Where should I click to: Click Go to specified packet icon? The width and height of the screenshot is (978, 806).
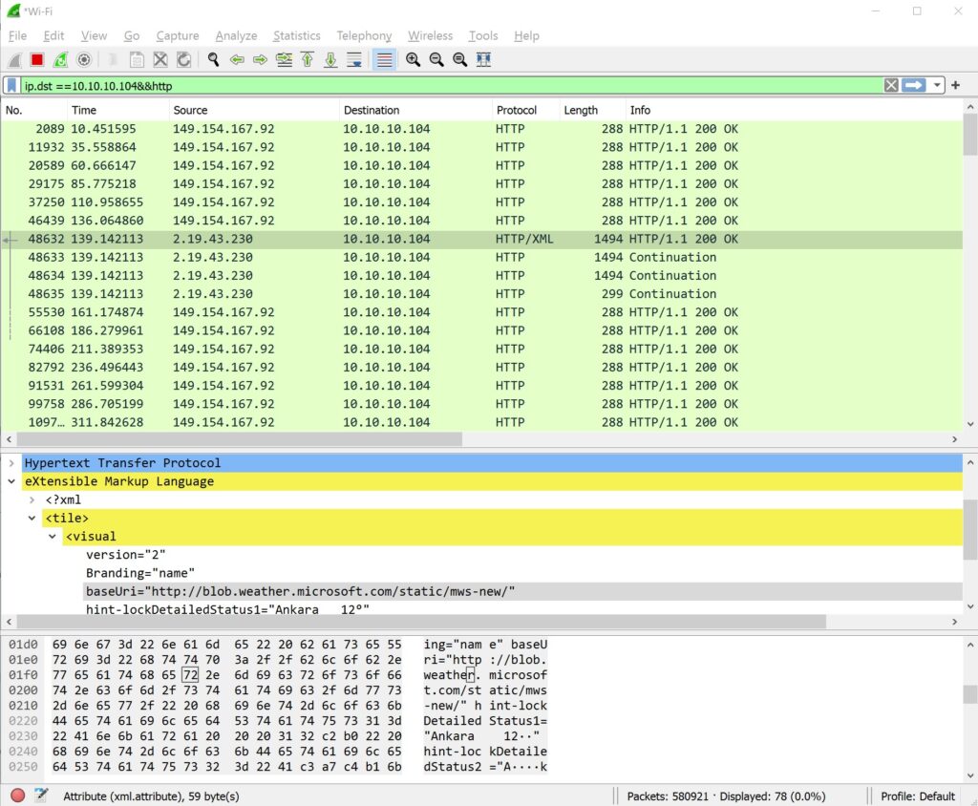click(x=284, y=60)
